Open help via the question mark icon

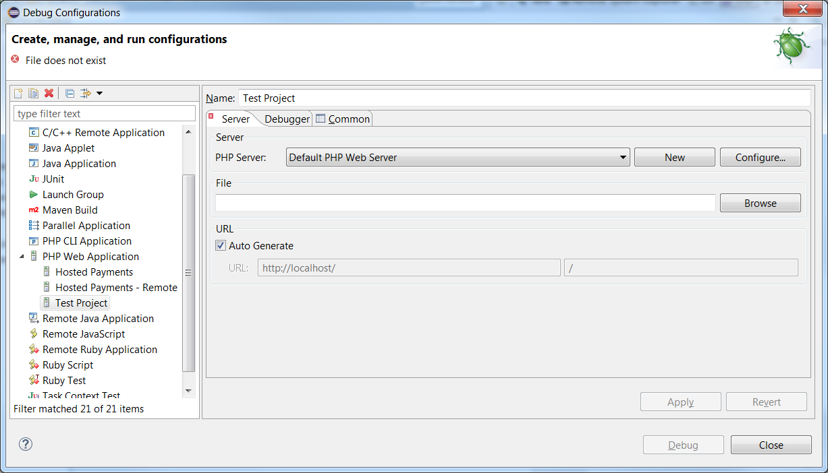coord(26,444)
